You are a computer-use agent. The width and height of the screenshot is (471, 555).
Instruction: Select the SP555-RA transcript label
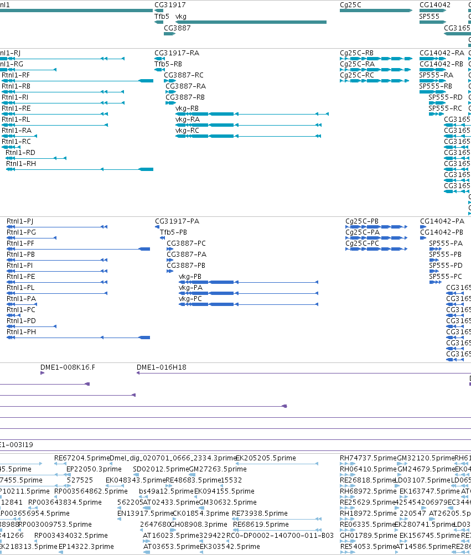click(x=436, y=75)
